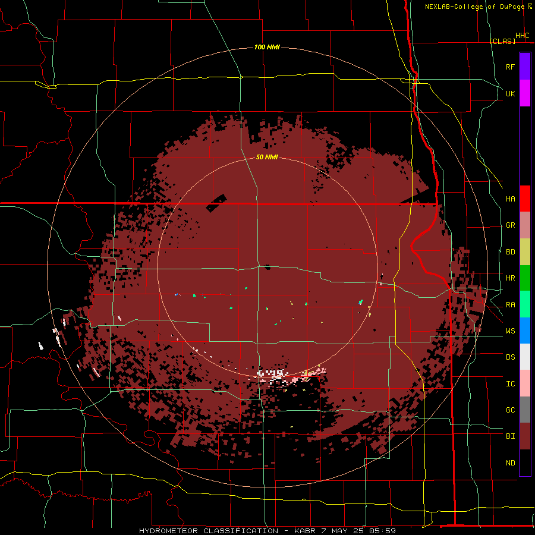Click the 'RF' legend label text
The height and width of the screenshot is (535, 535).
tap(511, 67)
